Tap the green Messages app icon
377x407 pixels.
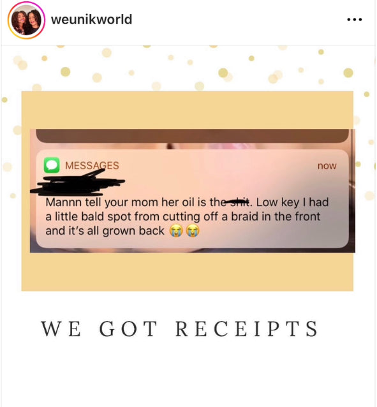(52, 165)
